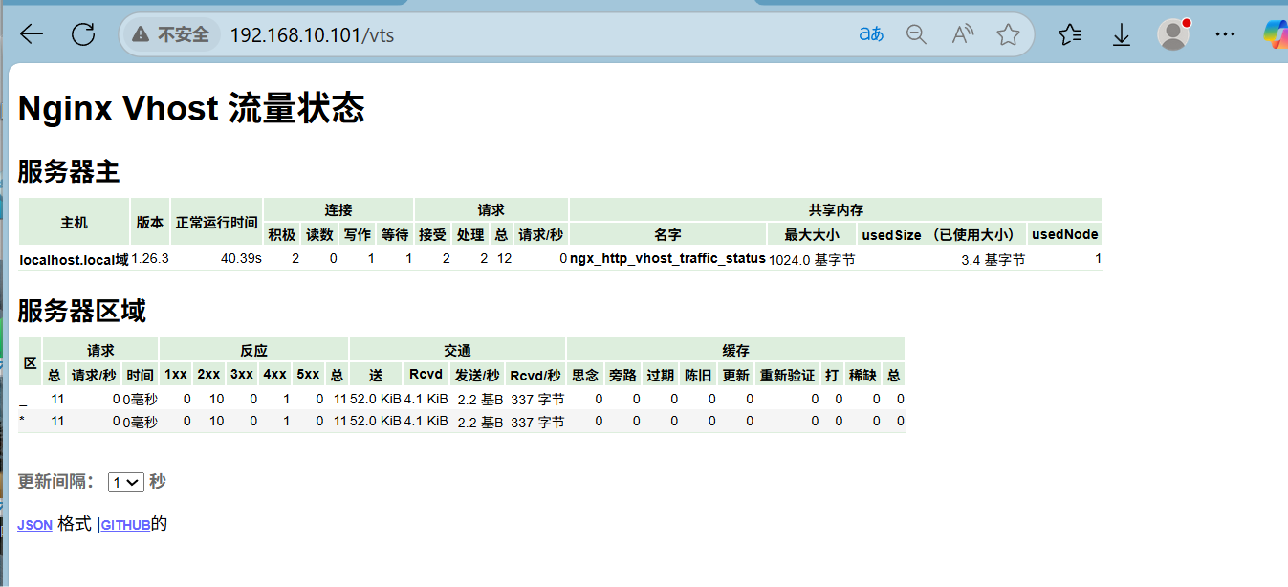Click the localhost.local域 host cell
Screen dimensions: 1288x587
[x=74, y=259]
